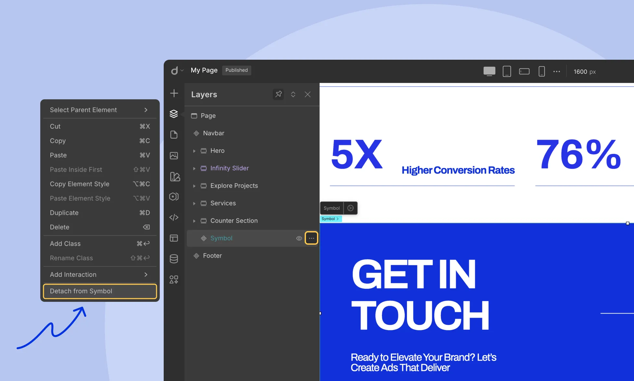Click the canvas Symbol label button
The image size is (634, 381).
[x=332, y=208]
